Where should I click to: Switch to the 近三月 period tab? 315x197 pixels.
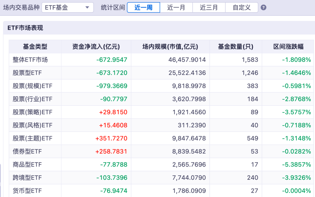tap(209, 8)
